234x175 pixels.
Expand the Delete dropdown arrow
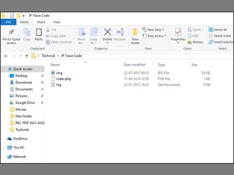tap(107, 43)
